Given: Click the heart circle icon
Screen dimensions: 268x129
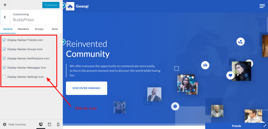Looking at the screenshot, I should [230, 75].
